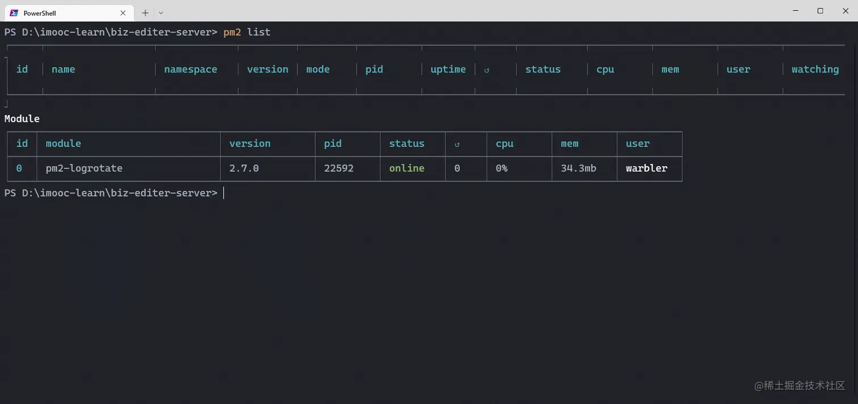Click the pm2-logrotate module name

[84, 168]
